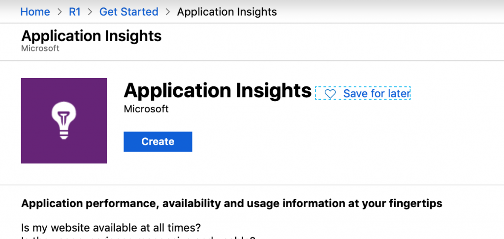Navigate to the Get Started breadcrumb
Viewport: 504px width, 239px height.
[x=128, y=12]
